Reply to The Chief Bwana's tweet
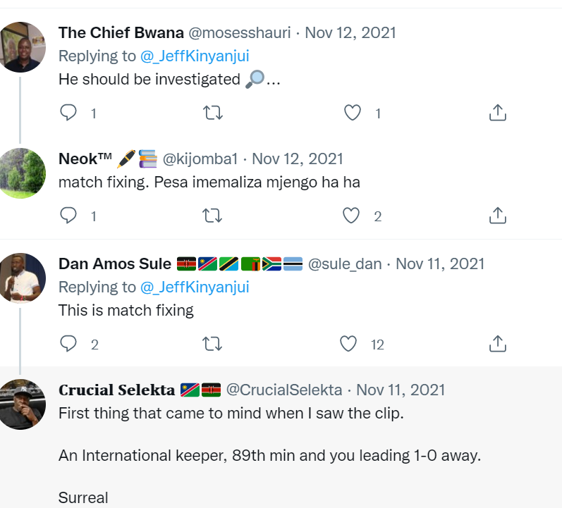 [68, 113]
